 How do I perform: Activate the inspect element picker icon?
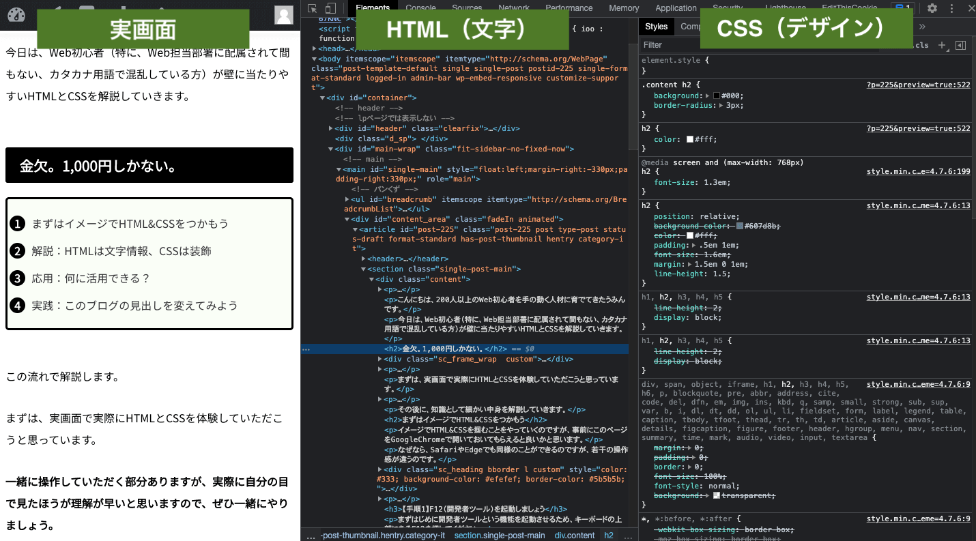(313, 8)
